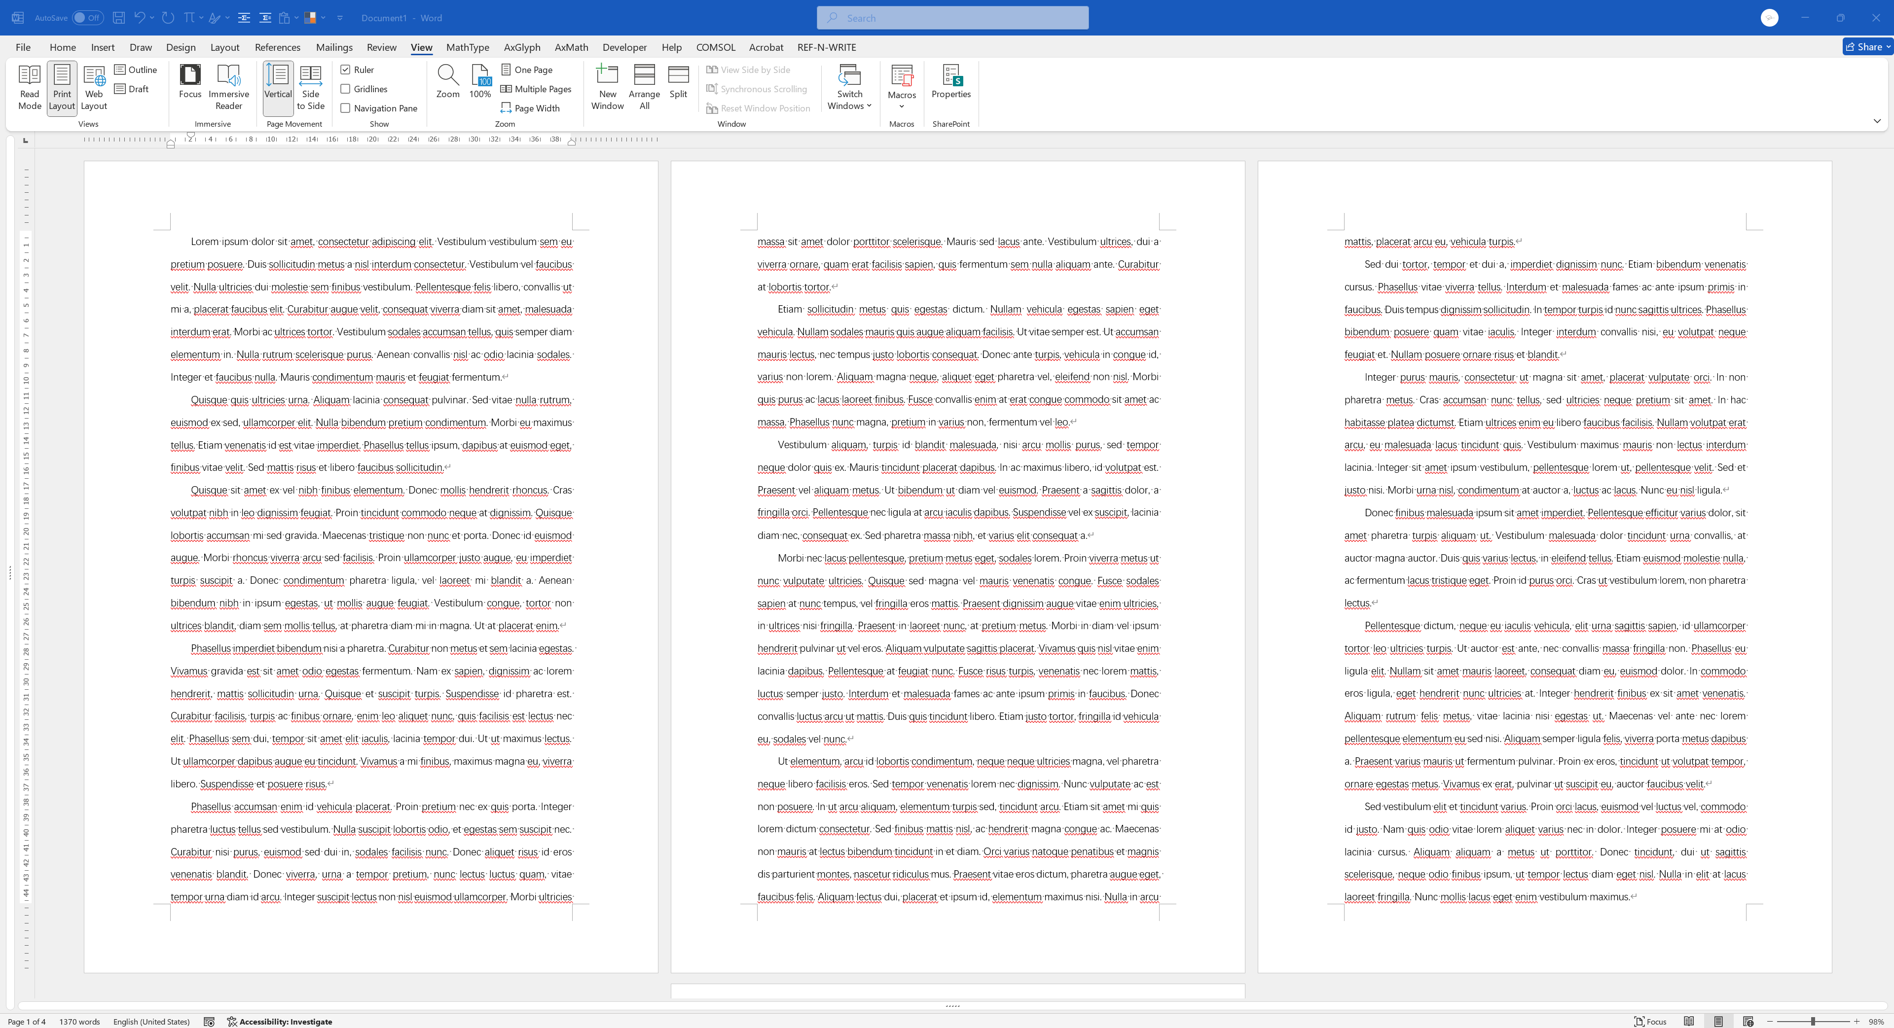Uncheck the Ruler checkbox
Image resolution: width=1894 pixels, height=1028 pixels.
tap(346, 70)
